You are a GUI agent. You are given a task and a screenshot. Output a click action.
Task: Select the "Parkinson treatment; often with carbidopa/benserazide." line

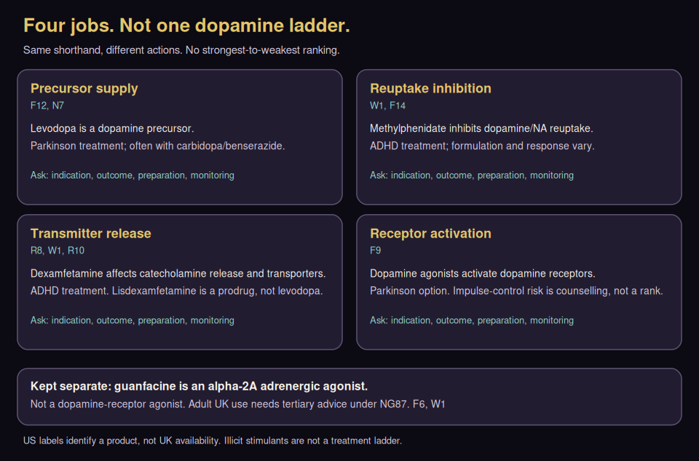point(157,146)
